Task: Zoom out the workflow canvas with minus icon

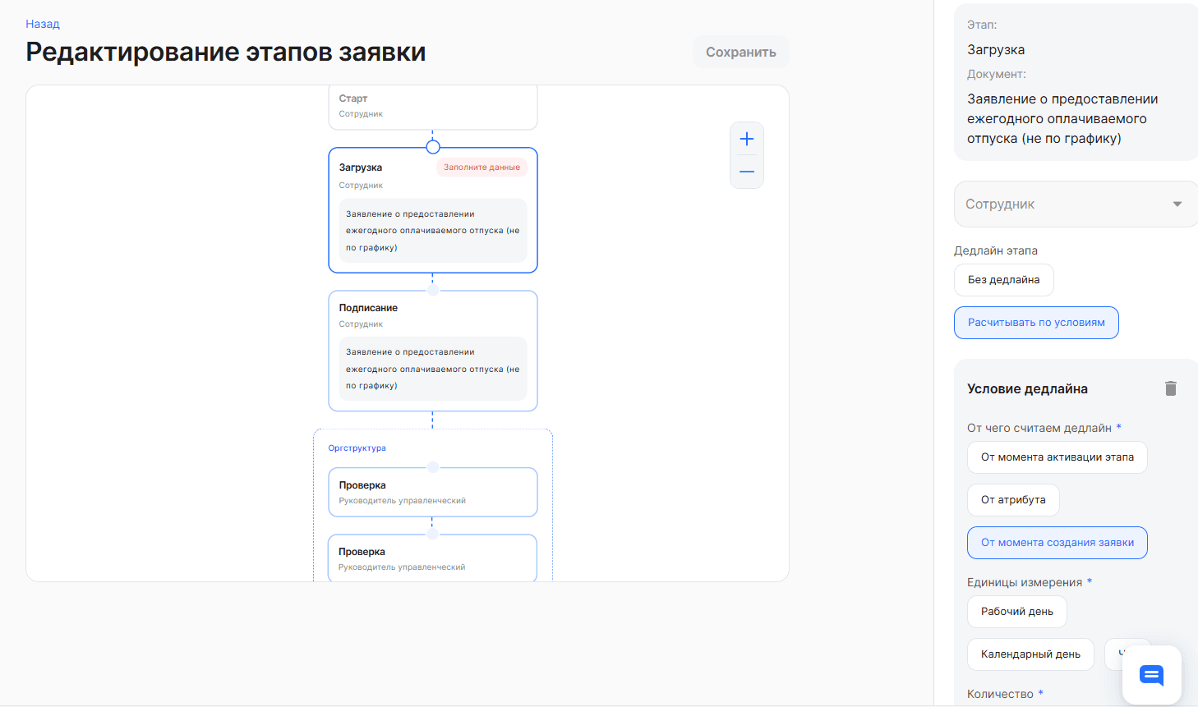Action: pyautogui.click(x=746, y=172)
